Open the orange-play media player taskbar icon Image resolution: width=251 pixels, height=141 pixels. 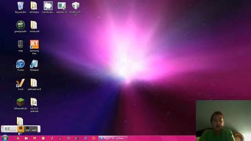(43, 138)
